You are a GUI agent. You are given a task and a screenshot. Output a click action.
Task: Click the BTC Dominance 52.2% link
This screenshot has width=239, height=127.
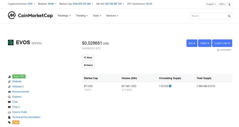(x=149, y=4)
